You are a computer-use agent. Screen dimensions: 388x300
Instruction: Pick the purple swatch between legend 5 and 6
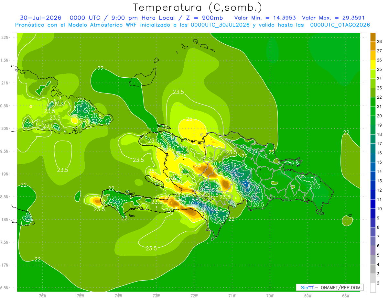pos(373,250)
